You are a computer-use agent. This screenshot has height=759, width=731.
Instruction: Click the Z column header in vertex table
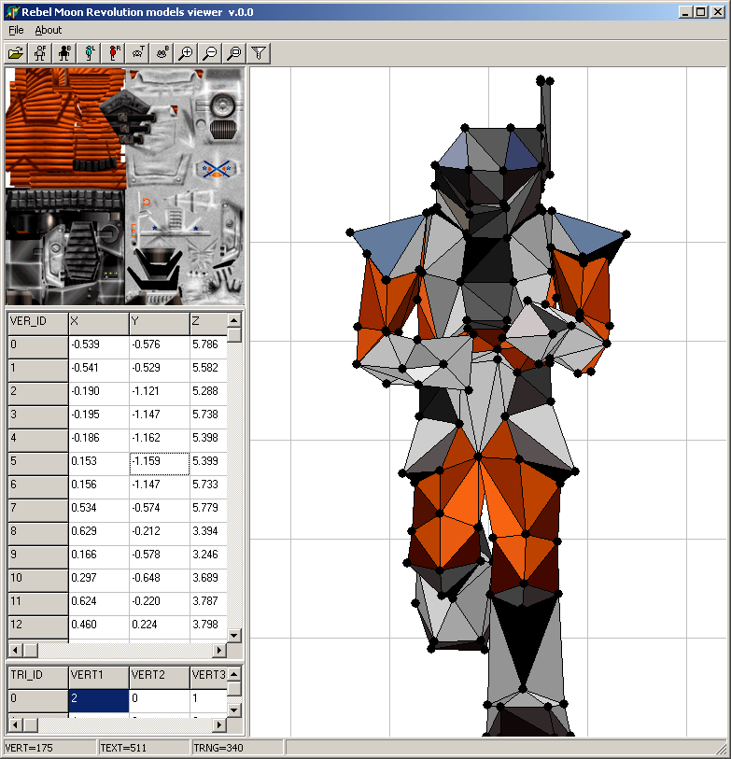[x=208, y=323]
